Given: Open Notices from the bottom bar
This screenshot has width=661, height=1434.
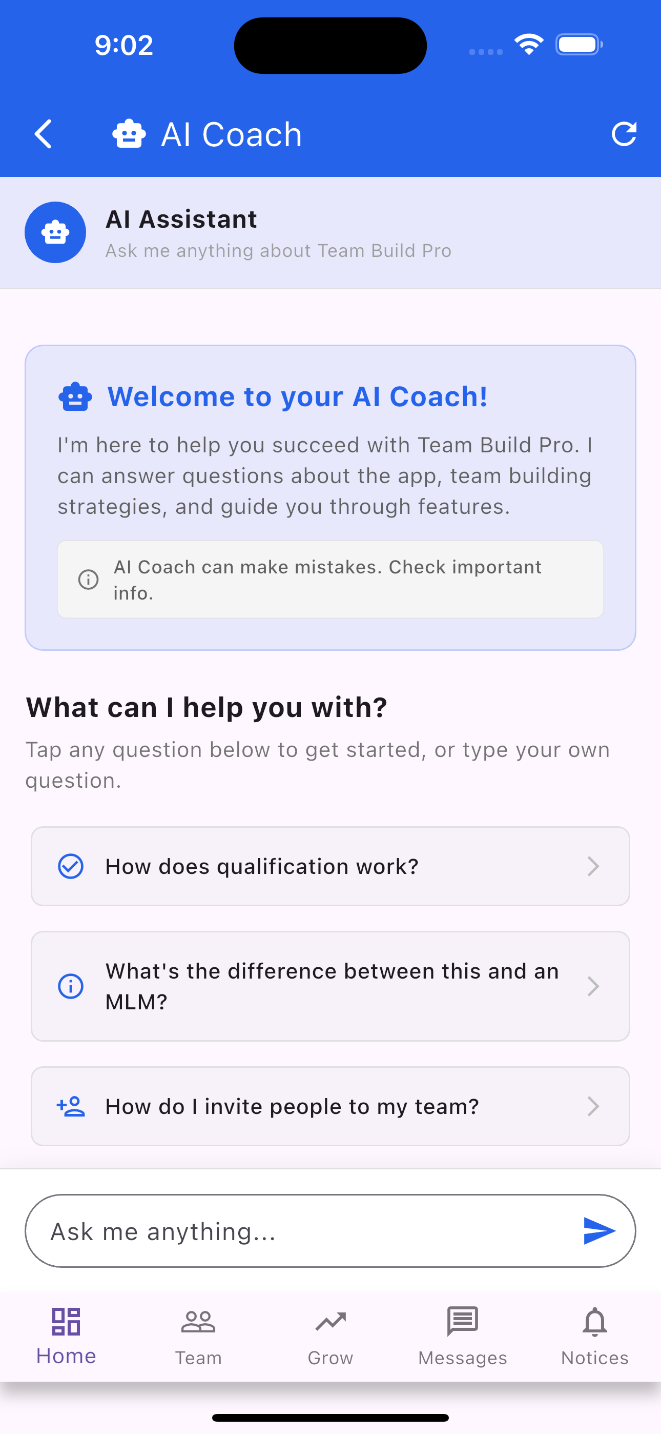Looking at the screenshot, I should coord(594,1336).
